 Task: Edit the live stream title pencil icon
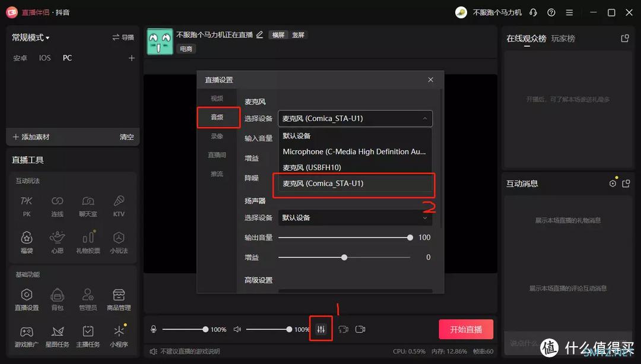click(x=259, y=35)
